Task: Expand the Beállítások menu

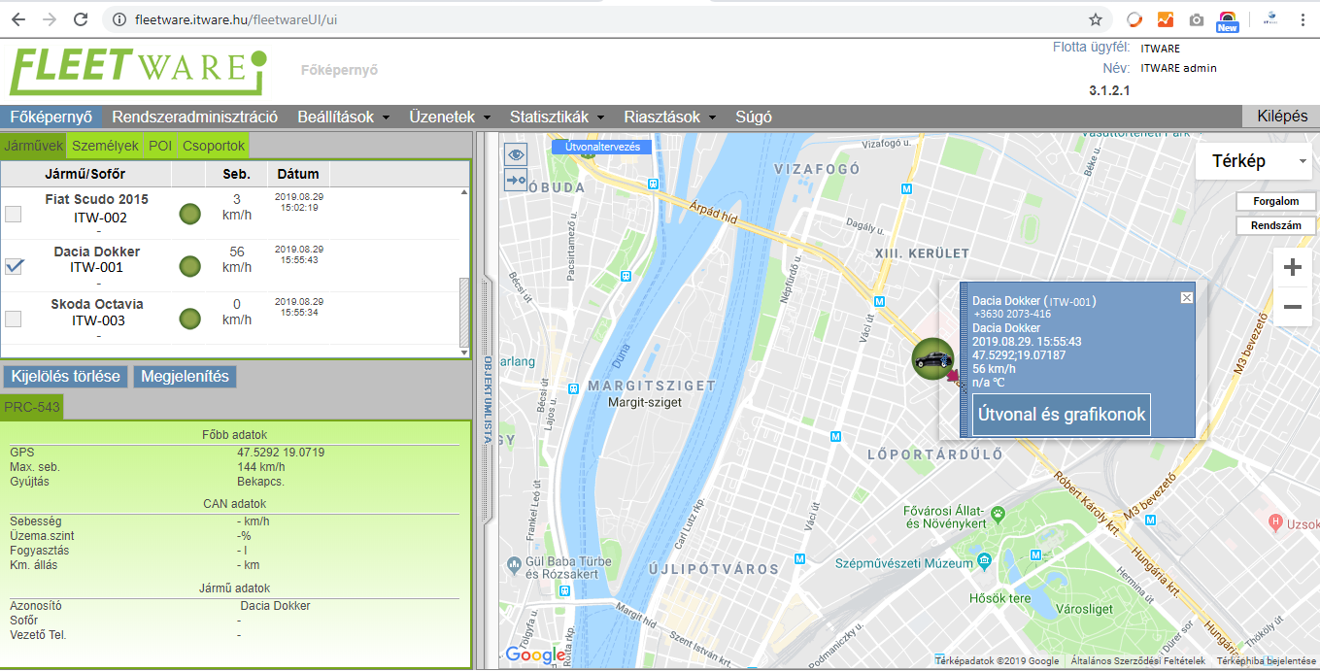Action: (343, 117)
